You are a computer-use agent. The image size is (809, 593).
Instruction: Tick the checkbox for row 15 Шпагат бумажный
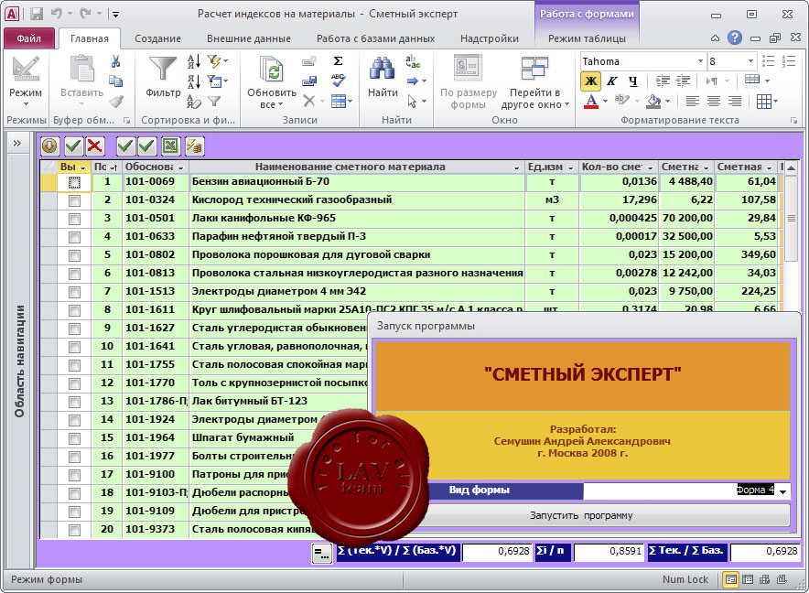click(74, 438)
